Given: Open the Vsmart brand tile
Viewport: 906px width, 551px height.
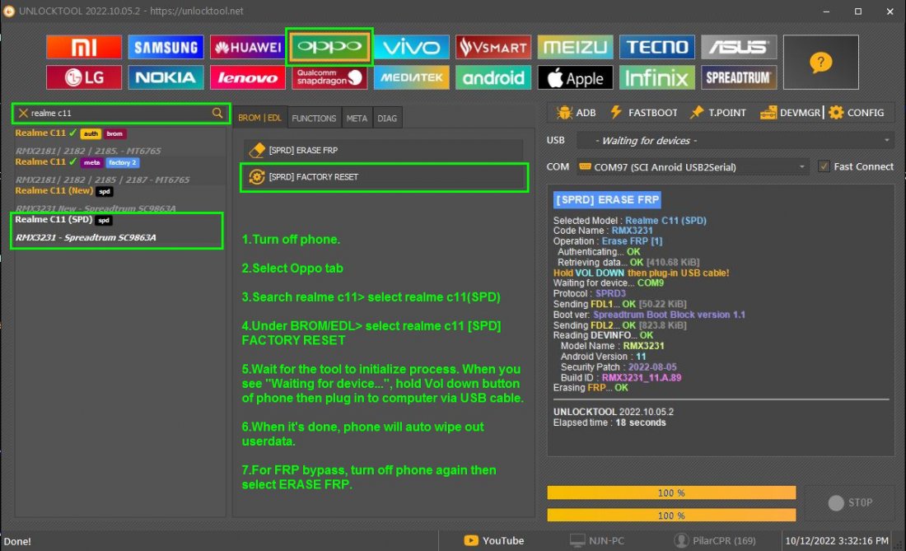Looking at the screenshot, I should [493, 47].
